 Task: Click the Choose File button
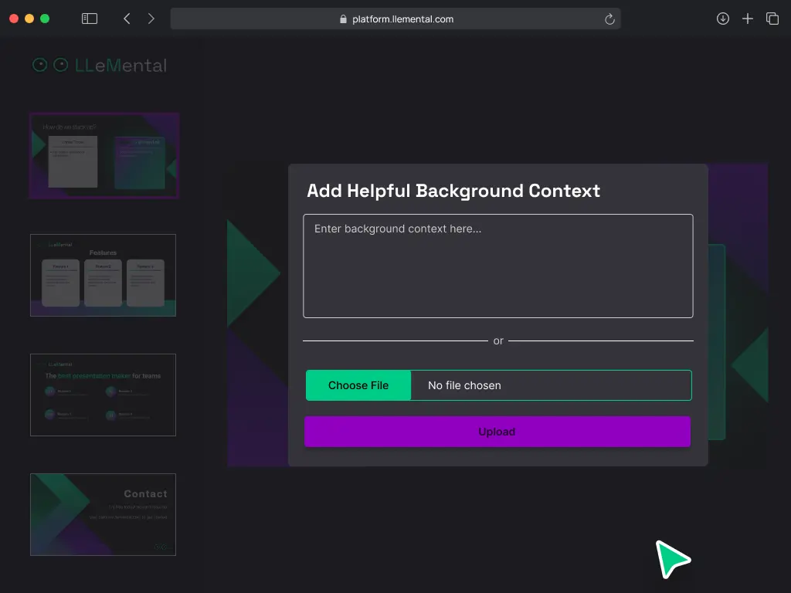(358, 385)
